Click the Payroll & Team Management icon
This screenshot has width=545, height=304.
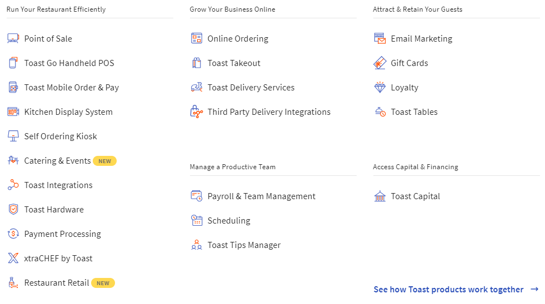pos(196,196)
